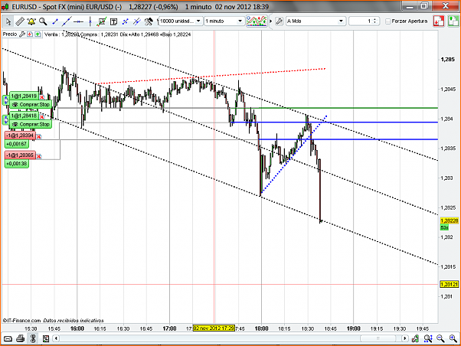Expand the arrow next to signals icon

pyautogui.click(x=271, y=21)
